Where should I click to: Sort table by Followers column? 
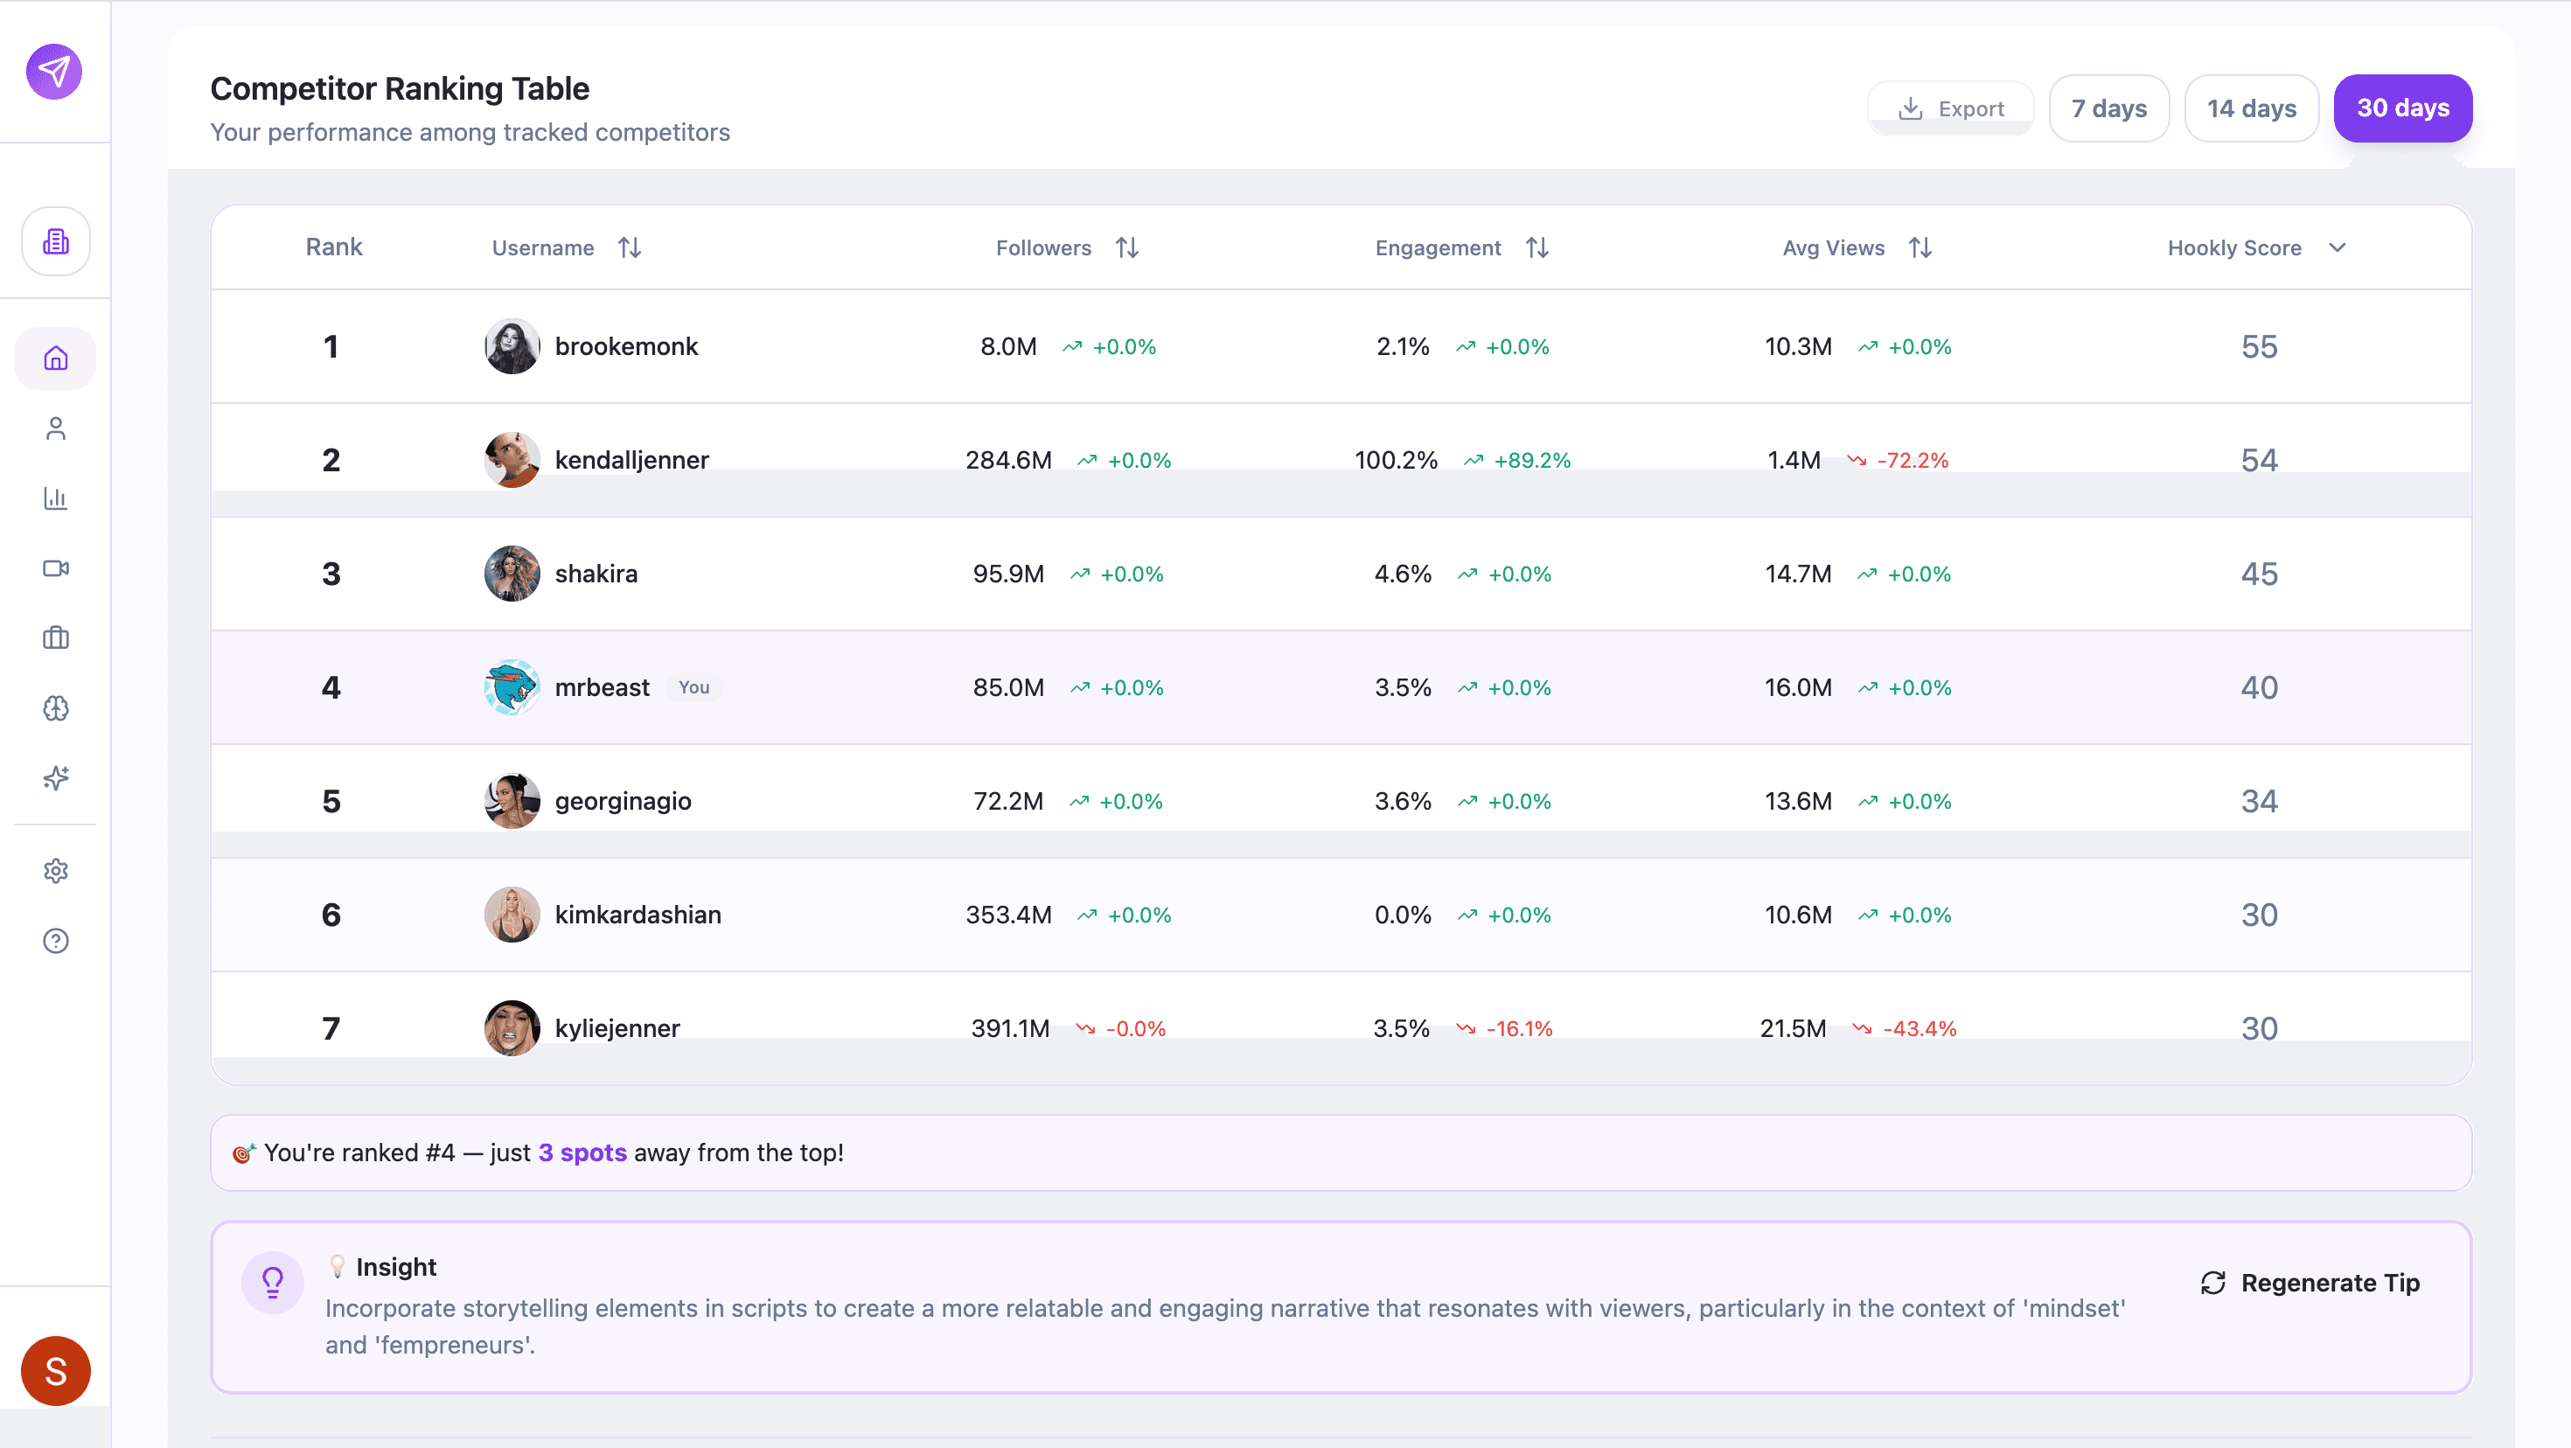[x=1127, y=247]
